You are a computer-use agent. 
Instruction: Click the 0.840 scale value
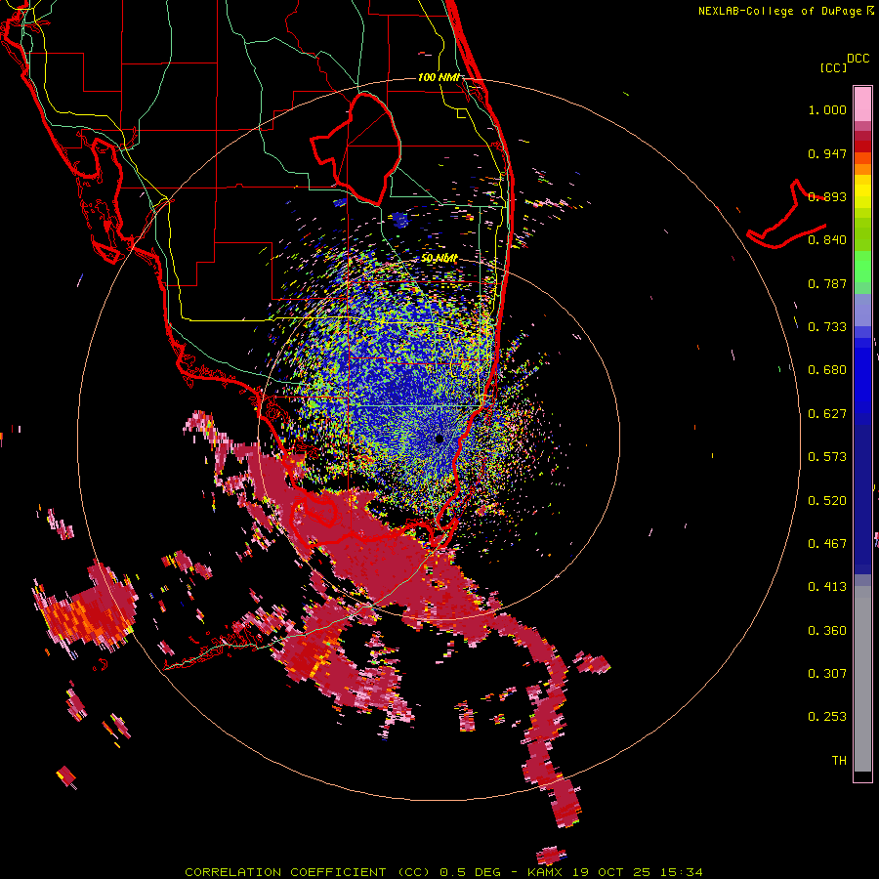click(827, 240)
